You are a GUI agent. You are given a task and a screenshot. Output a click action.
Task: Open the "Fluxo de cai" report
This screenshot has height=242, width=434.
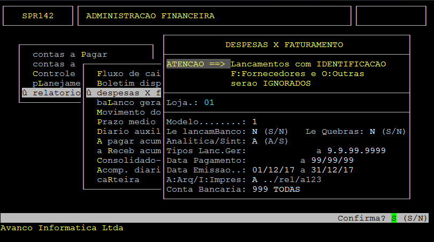point(128,73)
